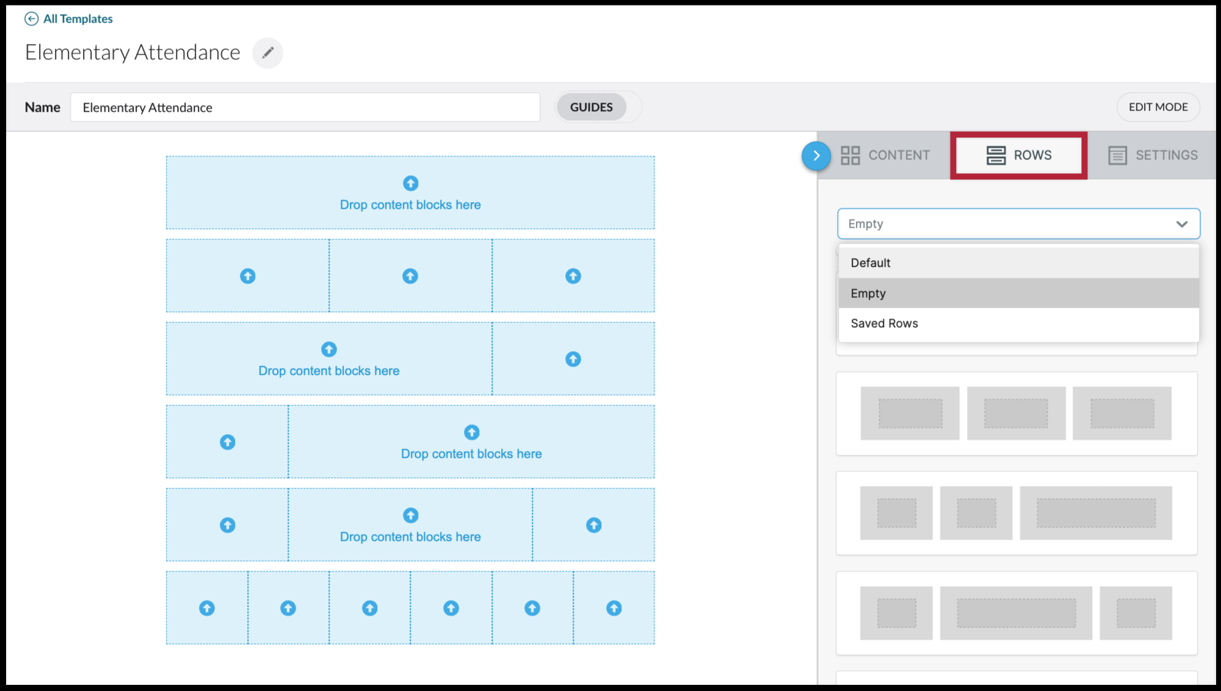Image resolution: width=1221 pixels, height=691 pixels.
Task: Click 'Drop content blocks here' in third row
Action: pos(329,371)
